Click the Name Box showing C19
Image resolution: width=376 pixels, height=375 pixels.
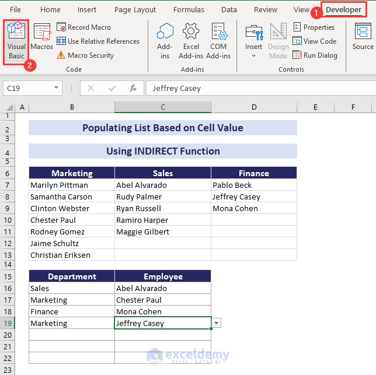(27, 88)
